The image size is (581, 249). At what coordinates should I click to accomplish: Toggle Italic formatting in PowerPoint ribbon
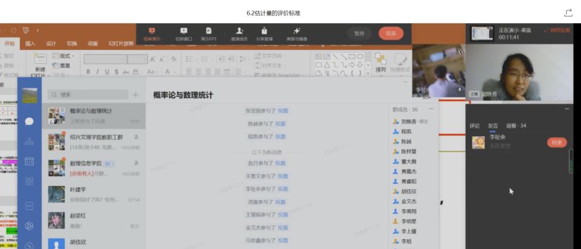pos(98,72)
